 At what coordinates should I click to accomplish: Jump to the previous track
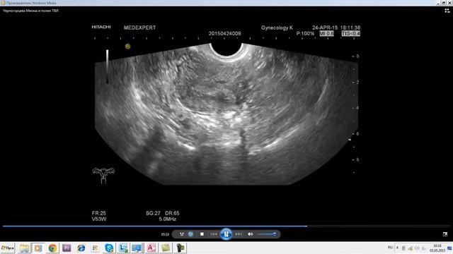pyautogui.click(x=214, y=234)
